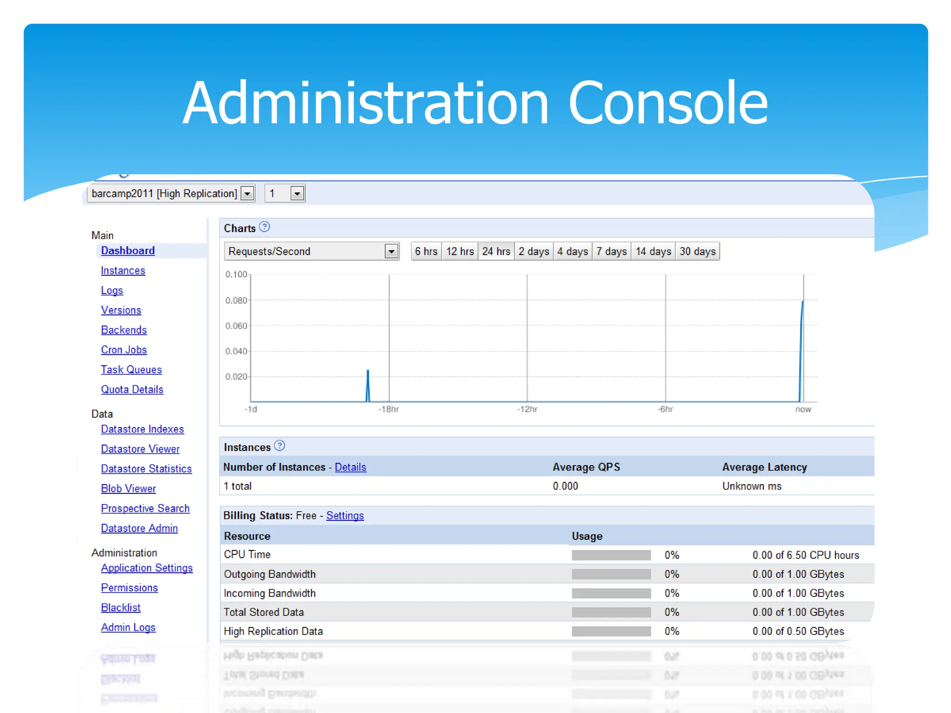Open Admin Logs
This screenshot has height=713, width=951.
tap(128, 628)
